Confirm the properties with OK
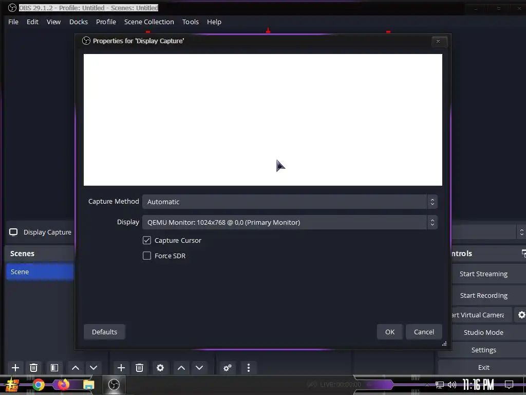The width and height of the screenshot is (526, 395). [390, 332]
